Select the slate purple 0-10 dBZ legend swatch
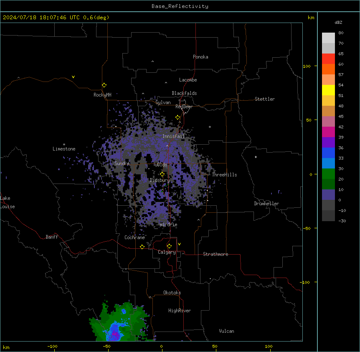The width and height of the screenshot is (360, 352). 328,195
